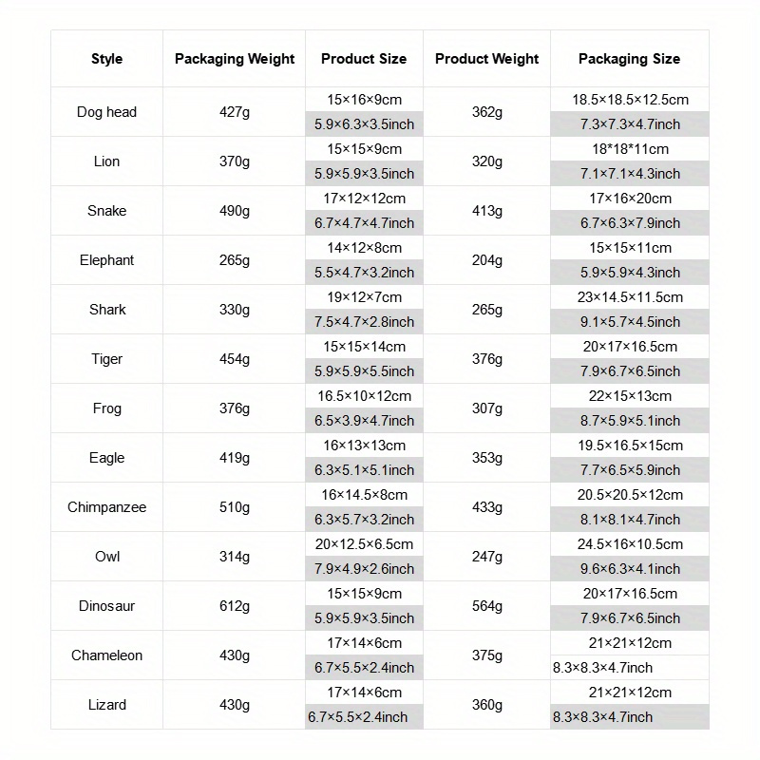Click the Product Size column header
This screenshot has width=760, height=760.
click(364, 59)
